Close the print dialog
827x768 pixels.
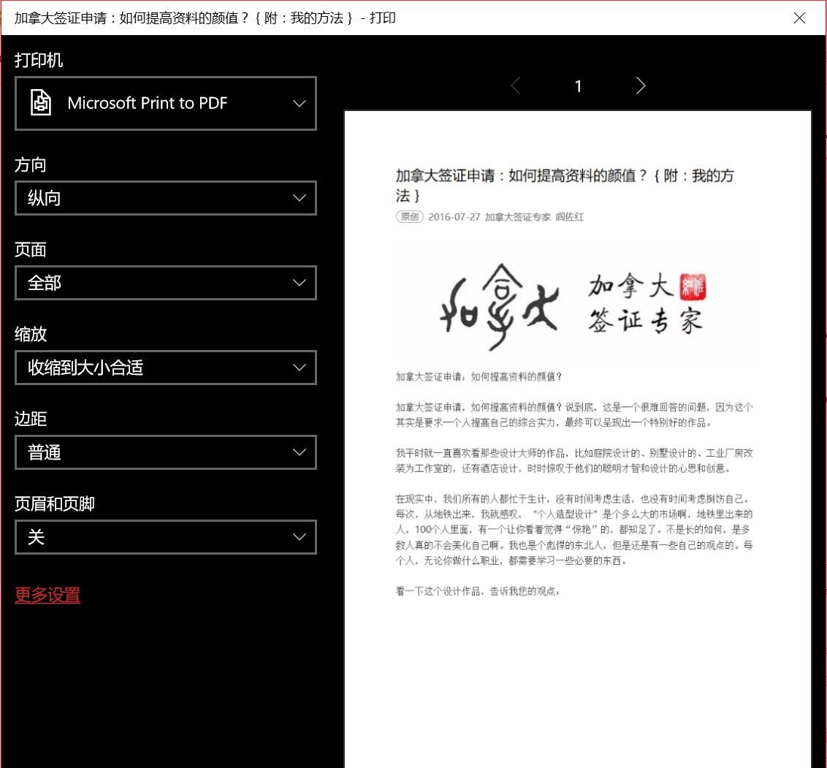(799, 18)
